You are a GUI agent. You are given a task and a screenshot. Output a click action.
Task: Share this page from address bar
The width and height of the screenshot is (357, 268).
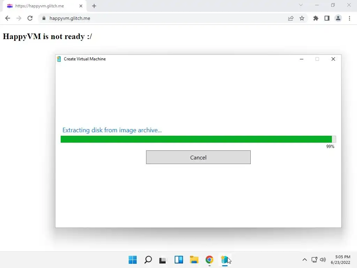coord(291,18)
